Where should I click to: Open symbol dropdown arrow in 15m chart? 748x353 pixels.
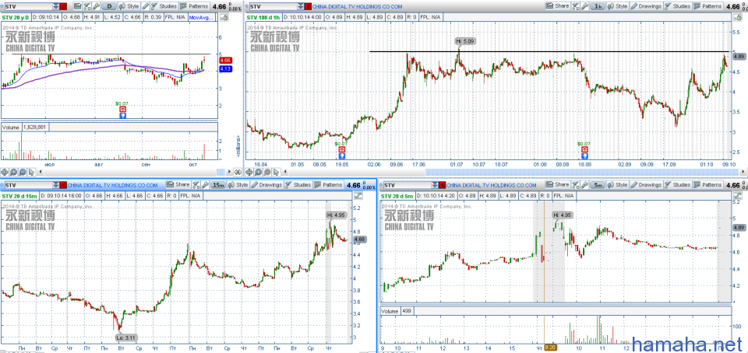[x=56, y=185]
